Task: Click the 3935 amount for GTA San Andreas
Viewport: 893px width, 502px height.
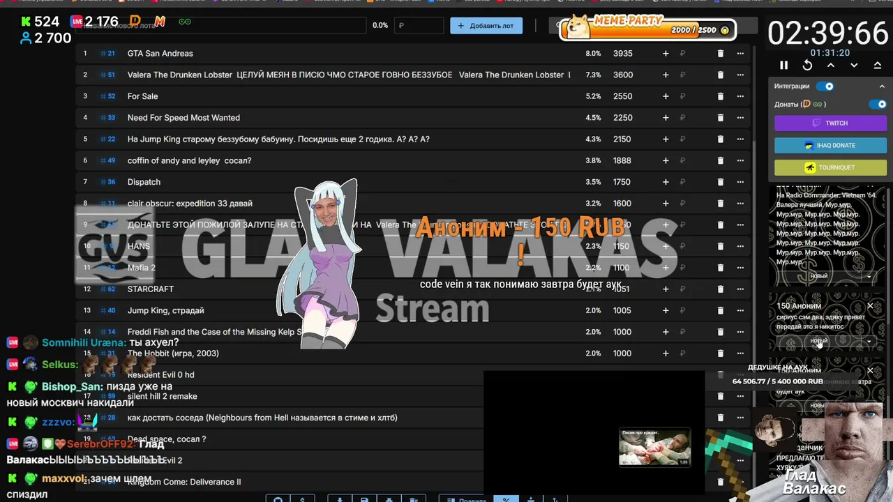Action: pos(622,53)
